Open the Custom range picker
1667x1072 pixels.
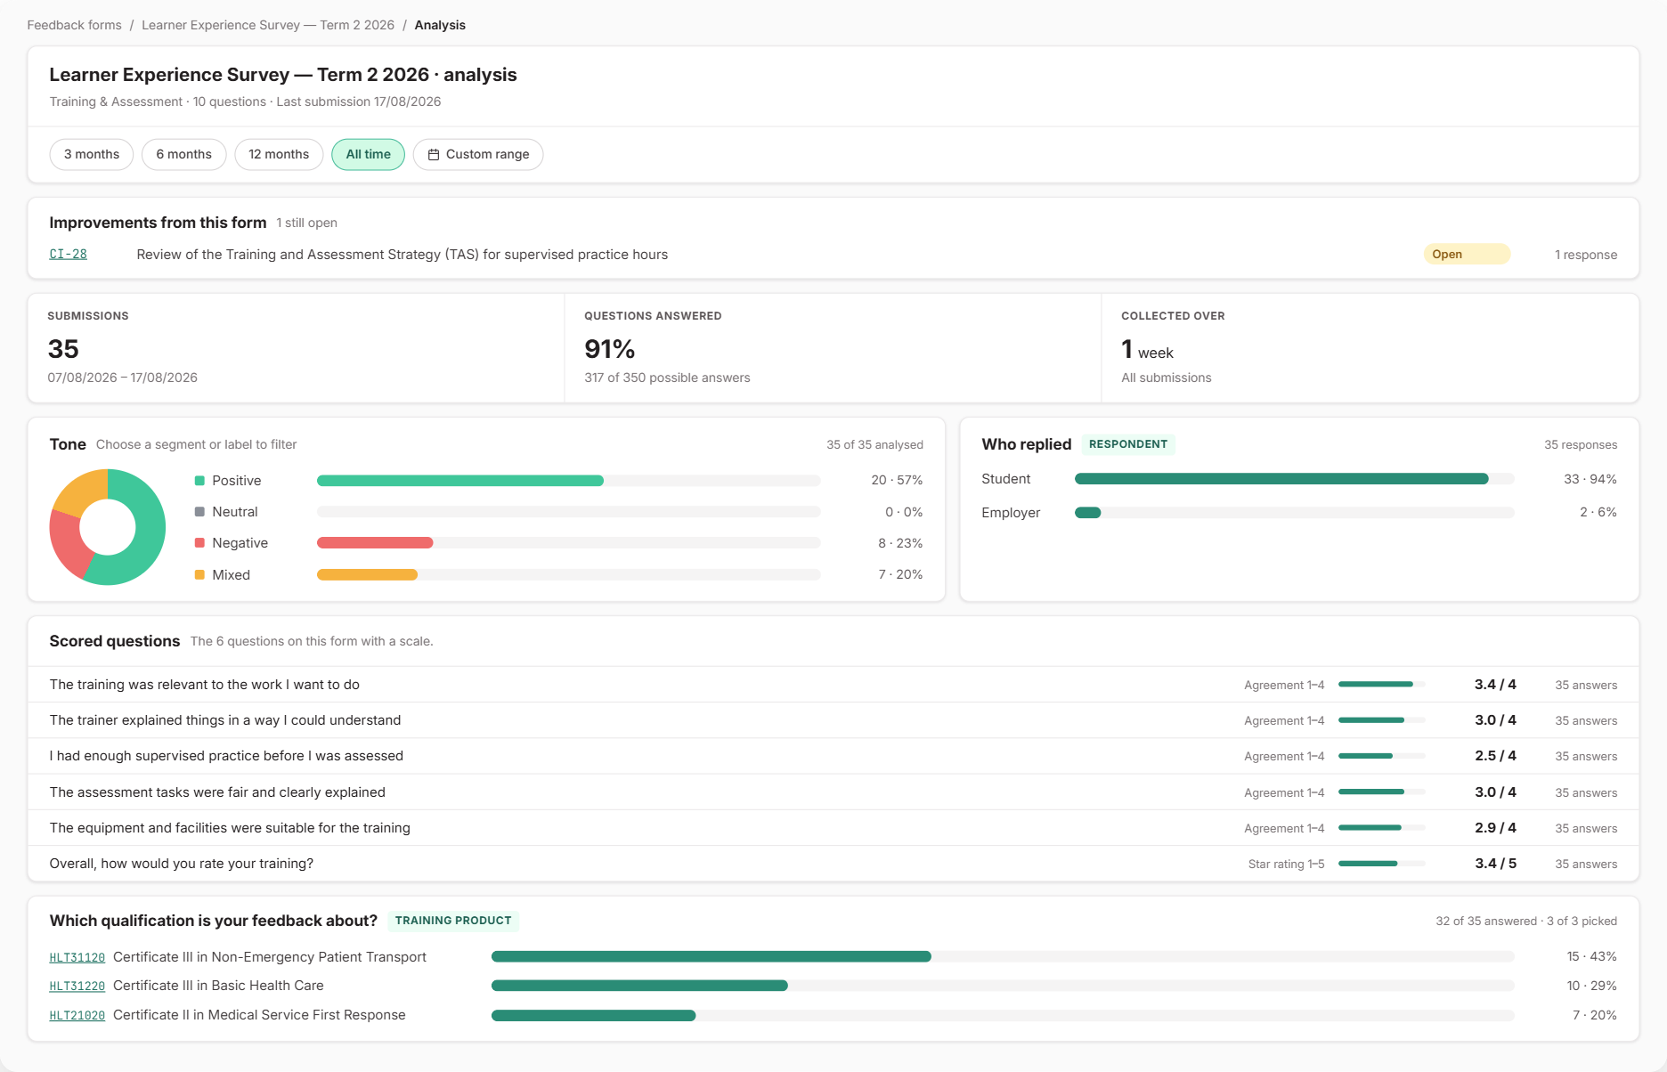(478, 154)
